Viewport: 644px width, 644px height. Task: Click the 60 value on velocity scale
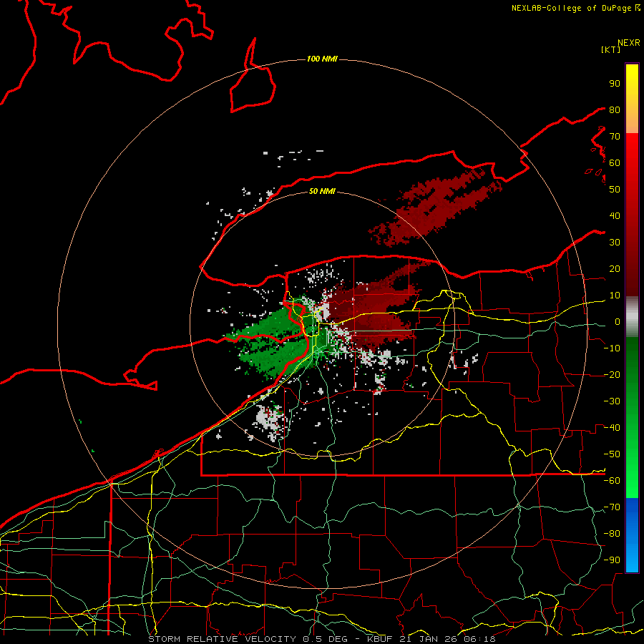[615, 162]
